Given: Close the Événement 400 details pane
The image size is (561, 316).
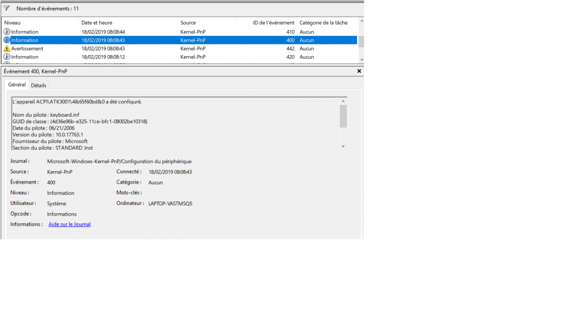Looking at the screenshot, I should [359, 71].
